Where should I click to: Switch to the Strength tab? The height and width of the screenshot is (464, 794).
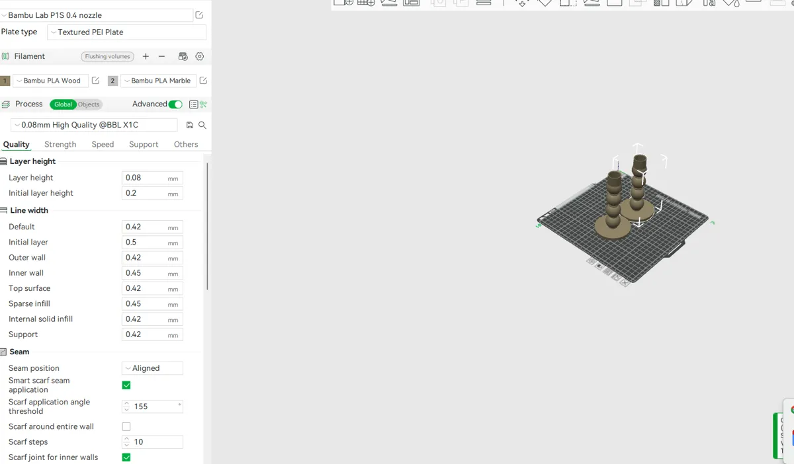coord(60,144)
